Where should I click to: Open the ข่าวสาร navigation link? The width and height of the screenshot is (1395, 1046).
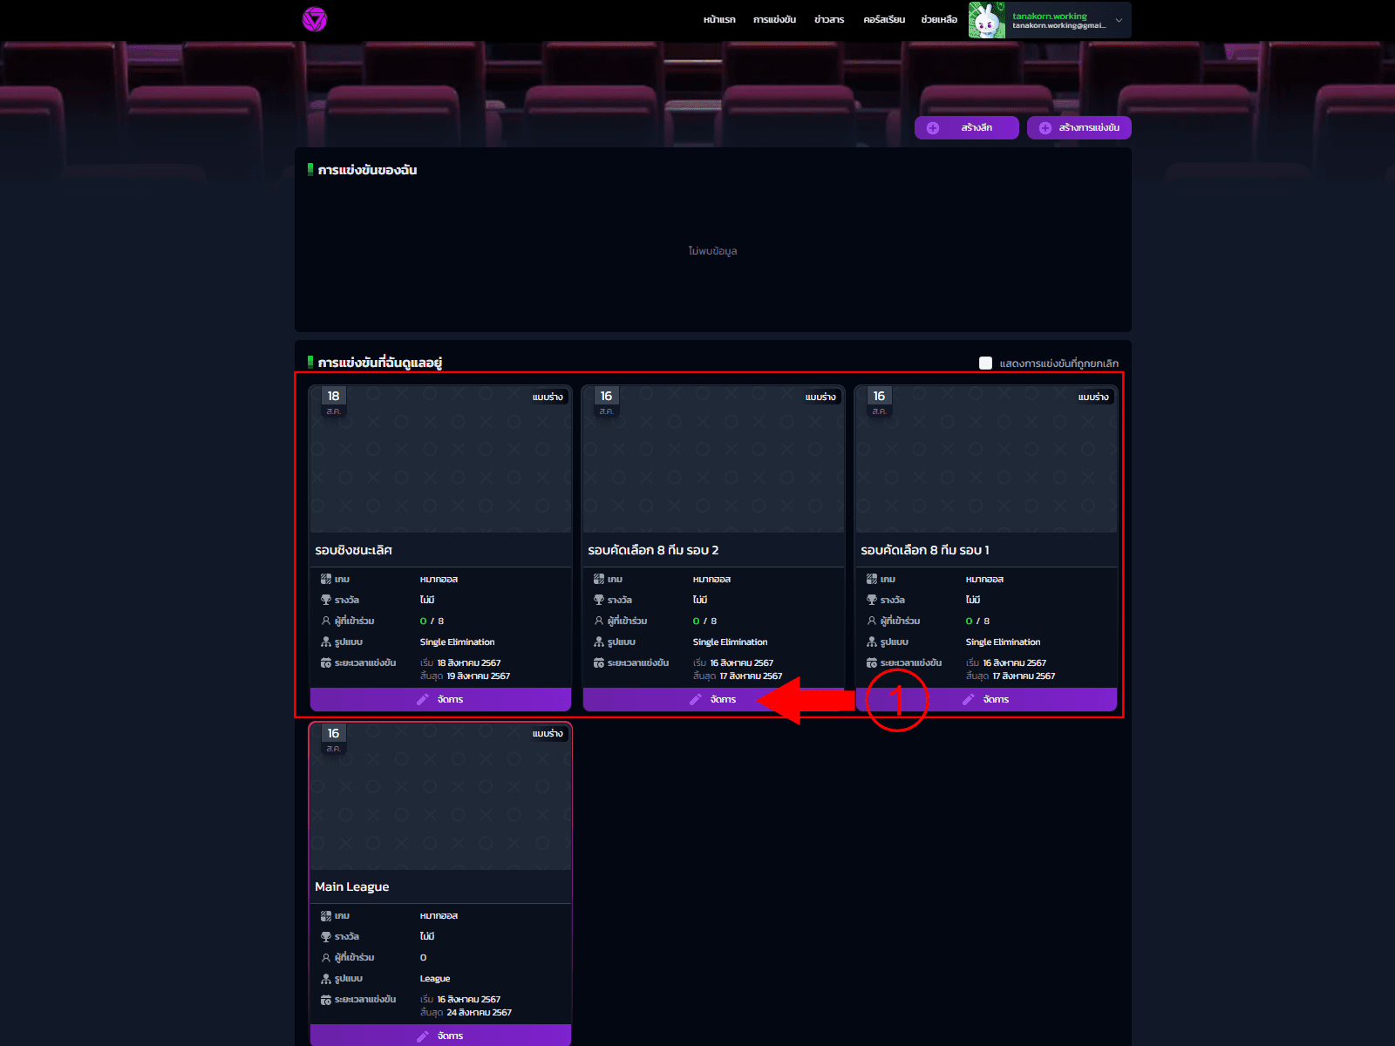pyautogui.click(x=829, y=20)
